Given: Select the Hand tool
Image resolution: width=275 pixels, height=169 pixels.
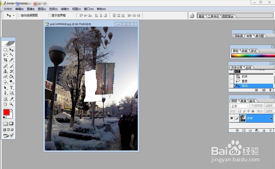Looking at the screenshot, I should coord(5,104).
